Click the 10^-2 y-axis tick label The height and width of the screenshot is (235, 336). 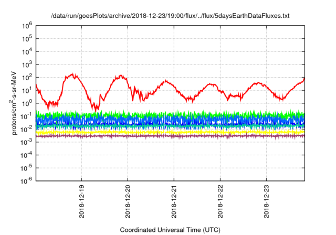pyautogui.click(x=26, y=129)
